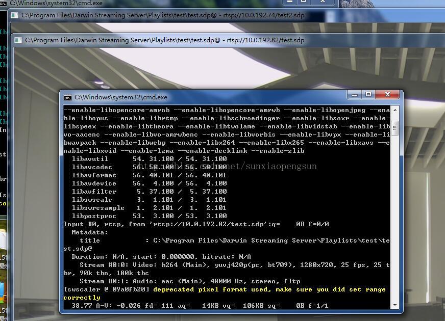445x321 pixels.
Task: Click the cmd.exe icon in front window title bar
Action: [x=67, y=97]
